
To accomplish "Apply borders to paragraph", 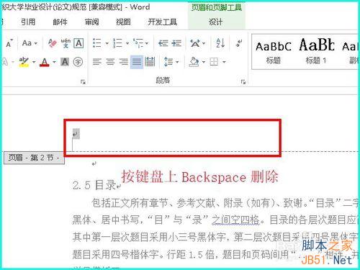I will pos(214,62).
